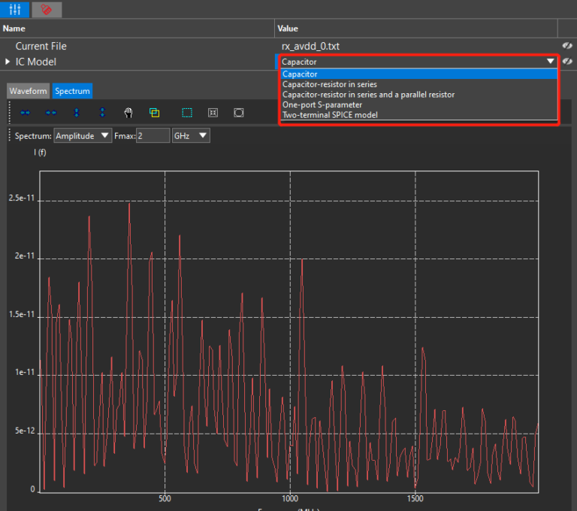Open the GHz frequency unit dropdown
577x511 pixels.
(190, 136)
